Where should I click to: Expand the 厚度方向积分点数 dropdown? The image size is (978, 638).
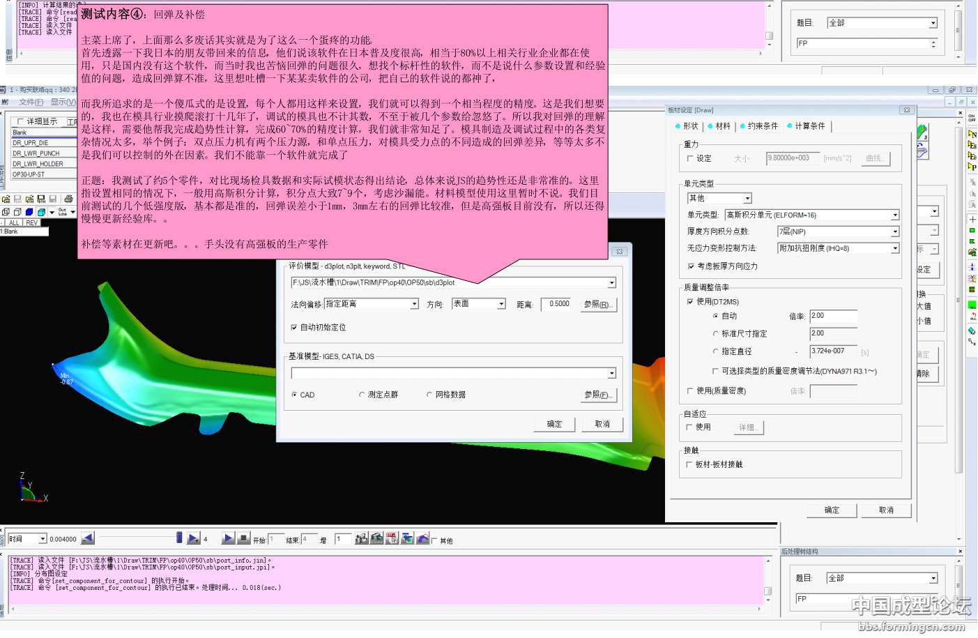[x=895, y=231]
